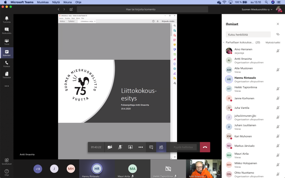This screenshot has width=285, height=178.
Task: Share screen from call toolbar
Action: point(130,147)
